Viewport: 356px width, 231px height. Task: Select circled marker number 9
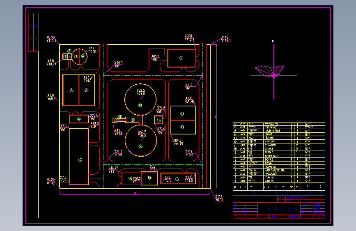pyautogui.click(x=133, y=120)
